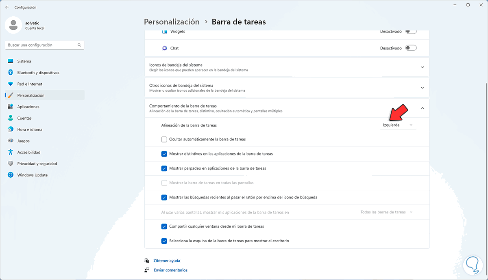This screenshot has height=280, width=488.
Task: Click the back arrow in title bar
Action: (x=7, y=7)
